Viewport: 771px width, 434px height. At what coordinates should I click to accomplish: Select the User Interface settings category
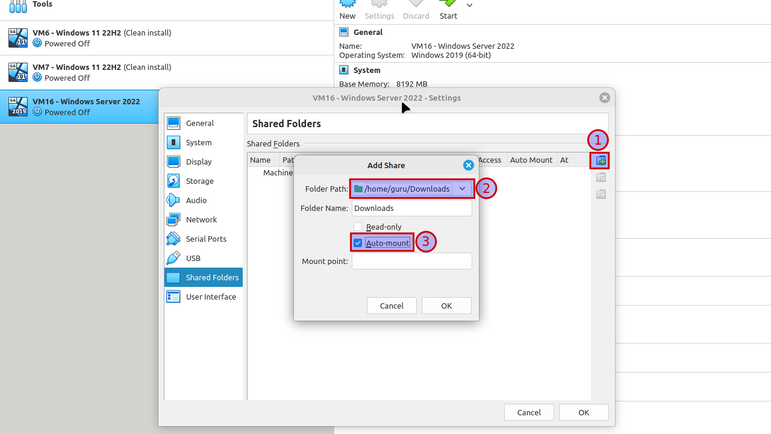pos(204,297)
